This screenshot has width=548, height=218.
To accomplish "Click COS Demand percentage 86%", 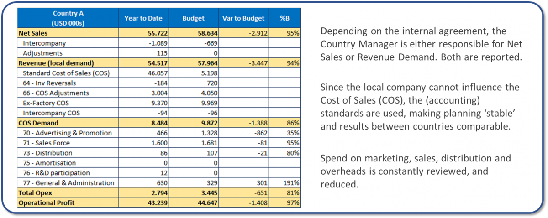I will point(293,123).
